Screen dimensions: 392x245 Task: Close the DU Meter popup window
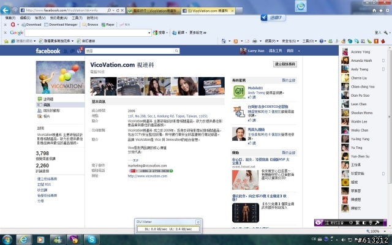point(198,222)
